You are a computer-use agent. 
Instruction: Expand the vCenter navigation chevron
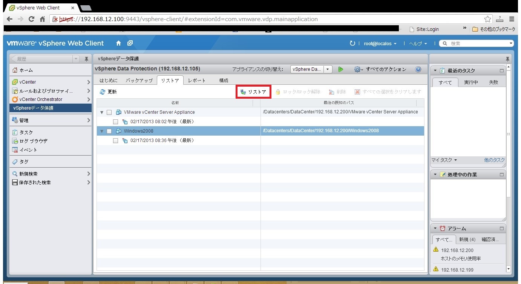point(89,82)
